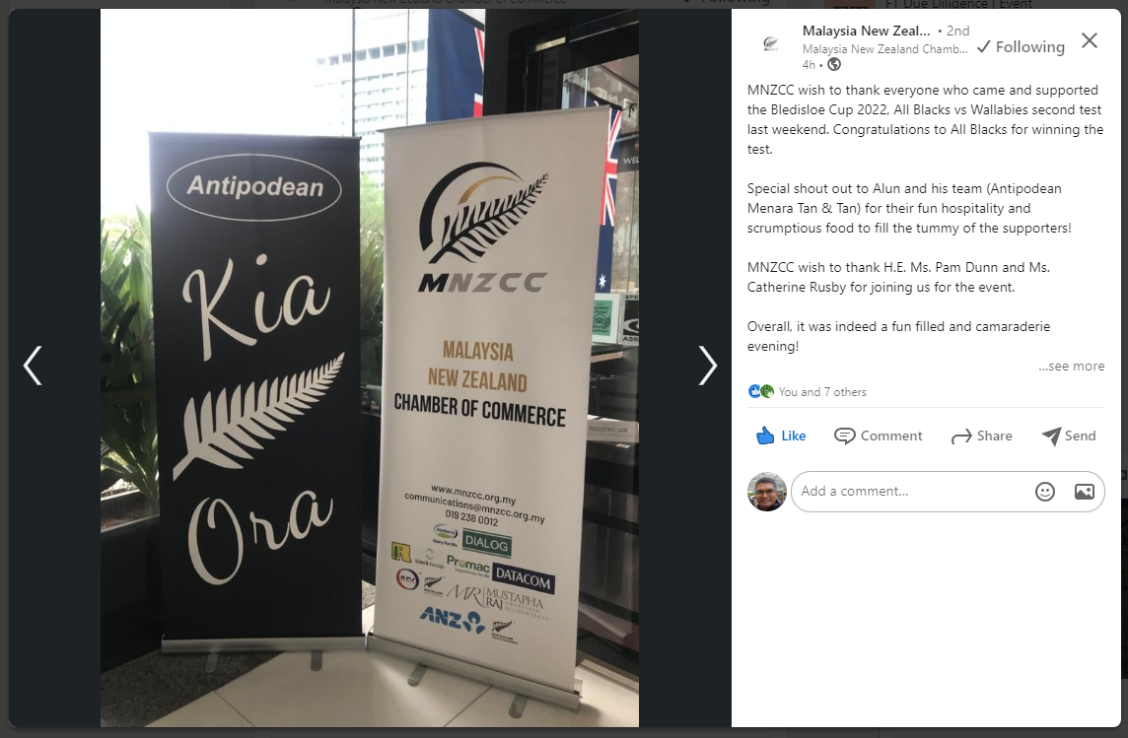The height and width of the screenshot is (738, 1128).
Task: Send the post with the paper plane icon
Action: (1068, 436)
